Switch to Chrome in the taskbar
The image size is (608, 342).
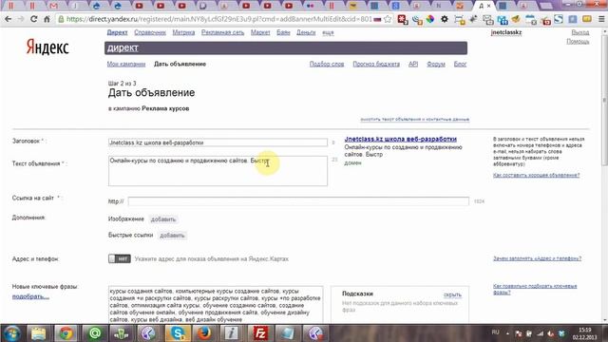[66, 333]
